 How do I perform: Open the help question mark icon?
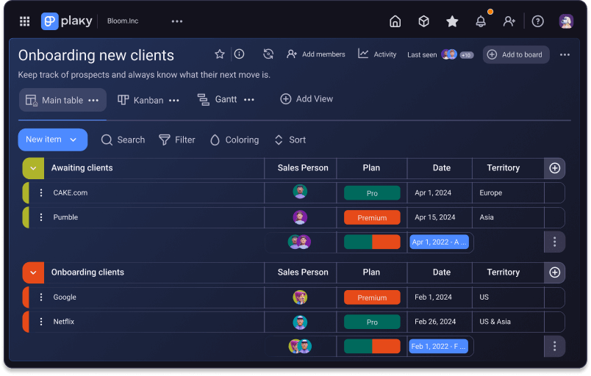coord(537,21)
